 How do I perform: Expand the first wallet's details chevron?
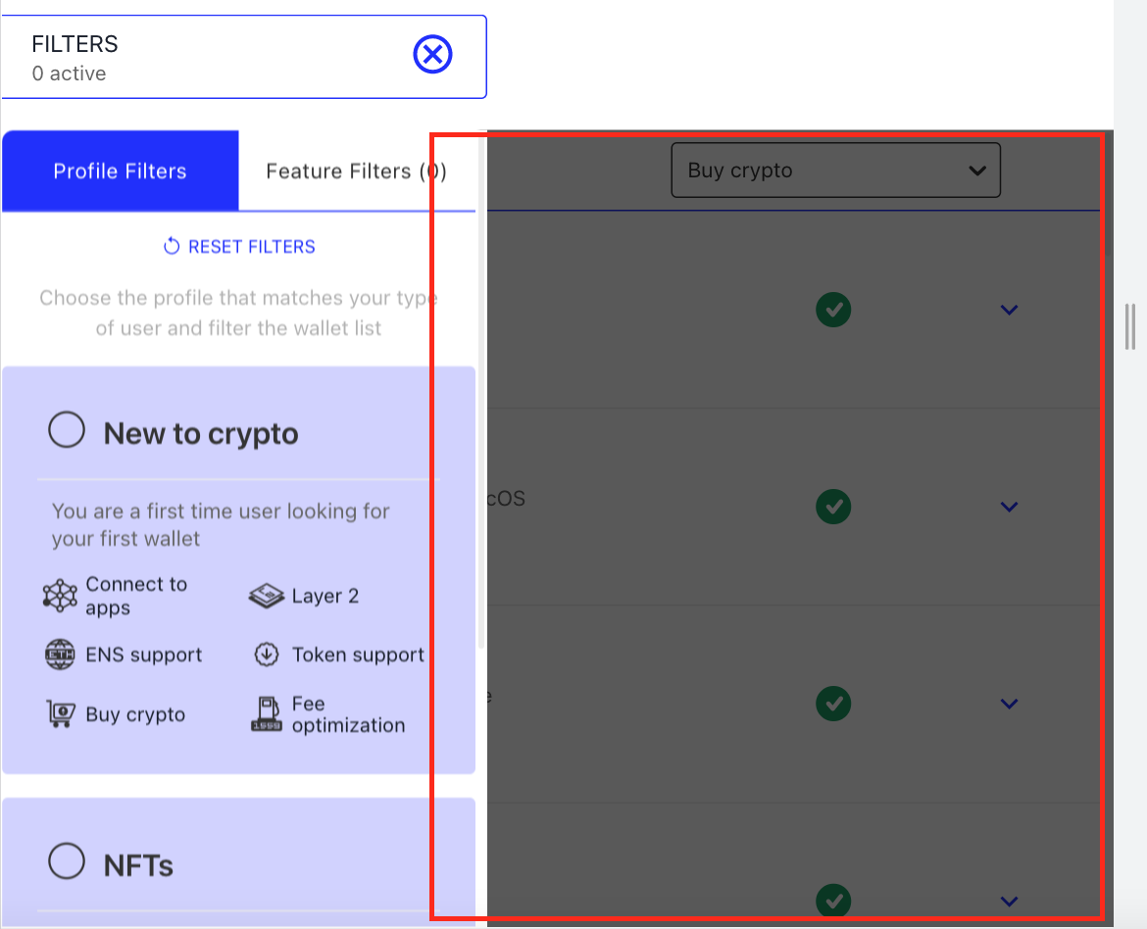[1009, 310]
